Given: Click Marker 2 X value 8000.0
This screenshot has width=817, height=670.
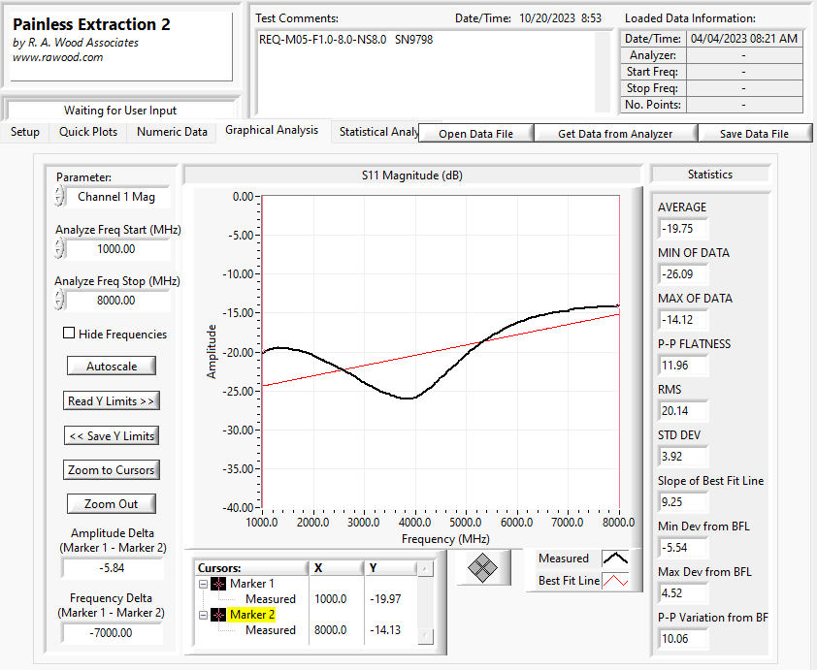Looking at the screenshot, I should (x=330, y=630).
